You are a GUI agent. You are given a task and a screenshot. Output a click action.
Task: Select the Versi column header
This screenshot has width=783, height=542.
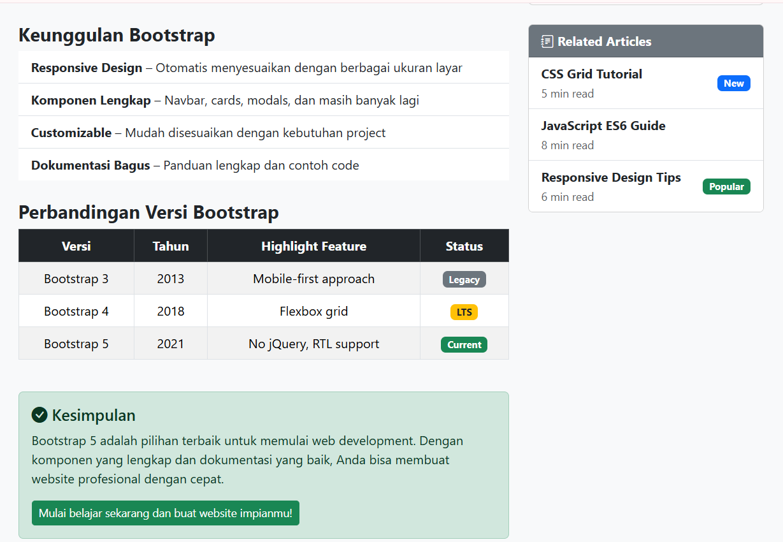(x=76, y=246)
